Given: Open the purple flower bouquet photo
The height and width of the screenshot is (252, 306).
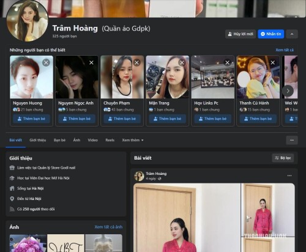Looking at the screenshot, I should tap(28, 243).
